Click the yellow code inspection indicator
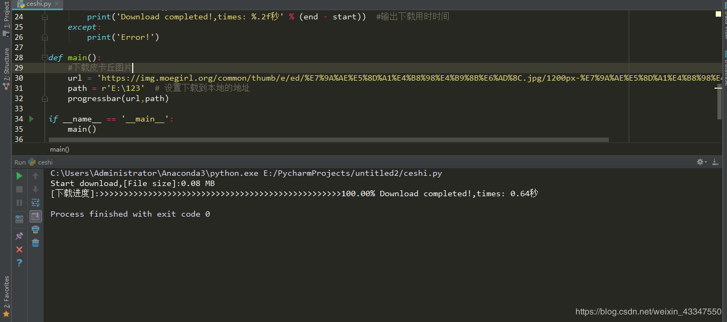727x322 pixels. pos(718,14)
